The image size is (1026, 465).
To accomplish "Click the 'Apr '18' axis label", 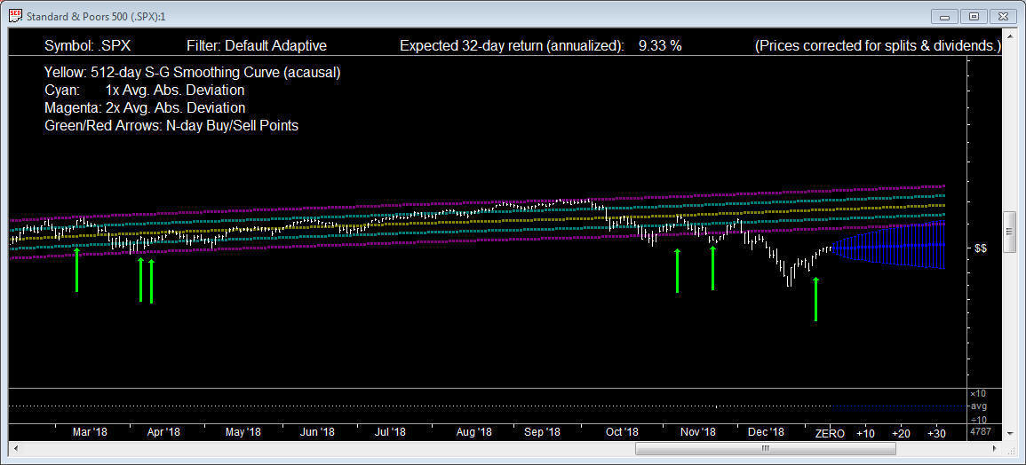I will [x=163, y=432].
